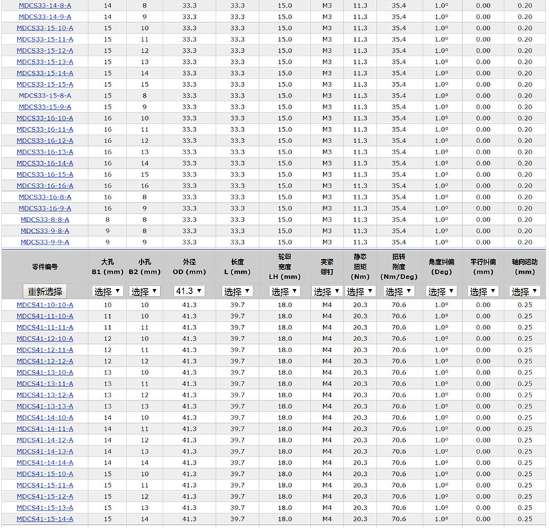Open part link MDCS33-16-16-A
This screenshot has height=528, width=549.
(x=45, y=186)
